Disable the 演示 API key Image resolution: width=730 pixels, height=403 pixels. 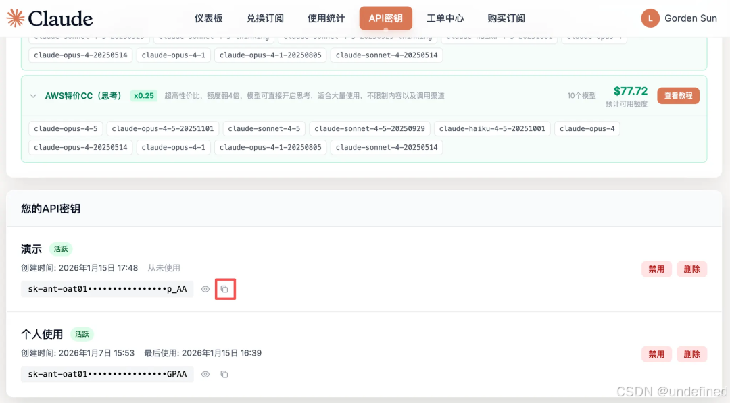(656, 269)
